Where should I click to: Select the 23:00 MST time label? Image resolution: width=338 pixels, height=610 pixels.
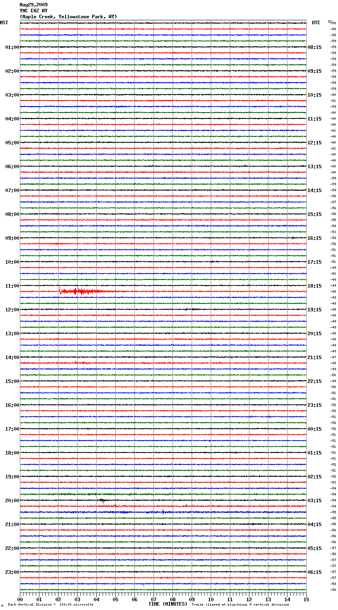(x=12, y=572)
